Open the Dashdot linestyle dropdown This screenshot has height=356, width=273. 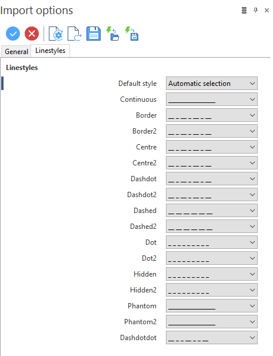(211, 179)
